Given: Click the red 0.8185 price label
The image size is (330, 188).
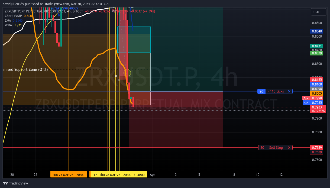Looking at the screenshot, I should pos(316,80).
